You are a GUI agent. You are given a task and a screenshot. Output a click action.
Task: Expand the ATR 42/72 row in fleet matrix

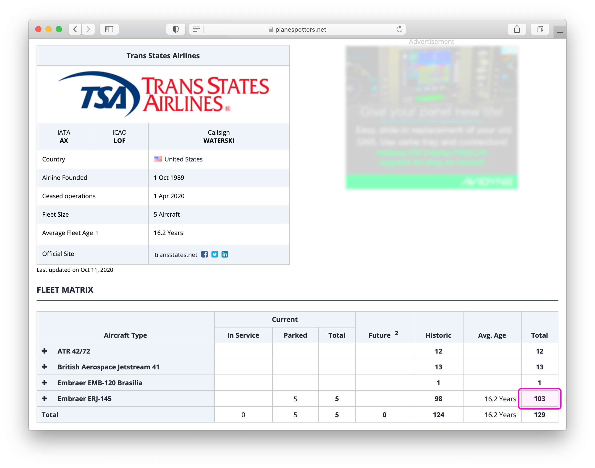coord(45,351)
